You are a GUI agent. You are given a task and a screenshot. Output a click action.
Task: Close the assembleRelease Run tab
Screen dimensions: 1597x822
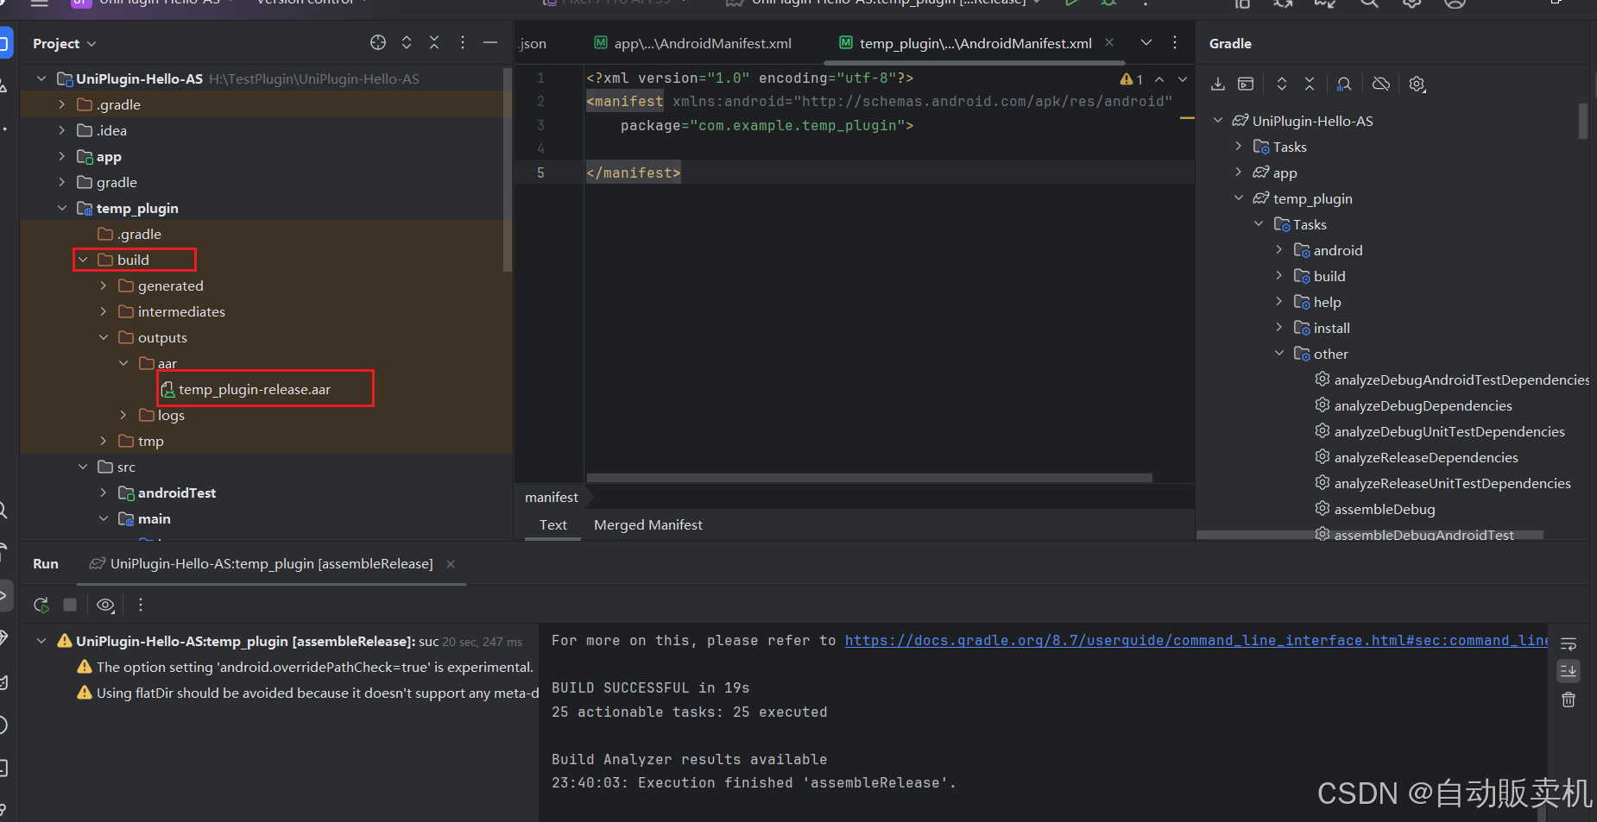[x=451, y=563]
